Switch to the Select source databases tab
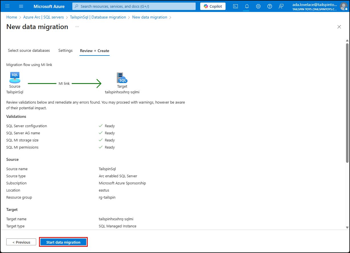 tap(29, 50)
